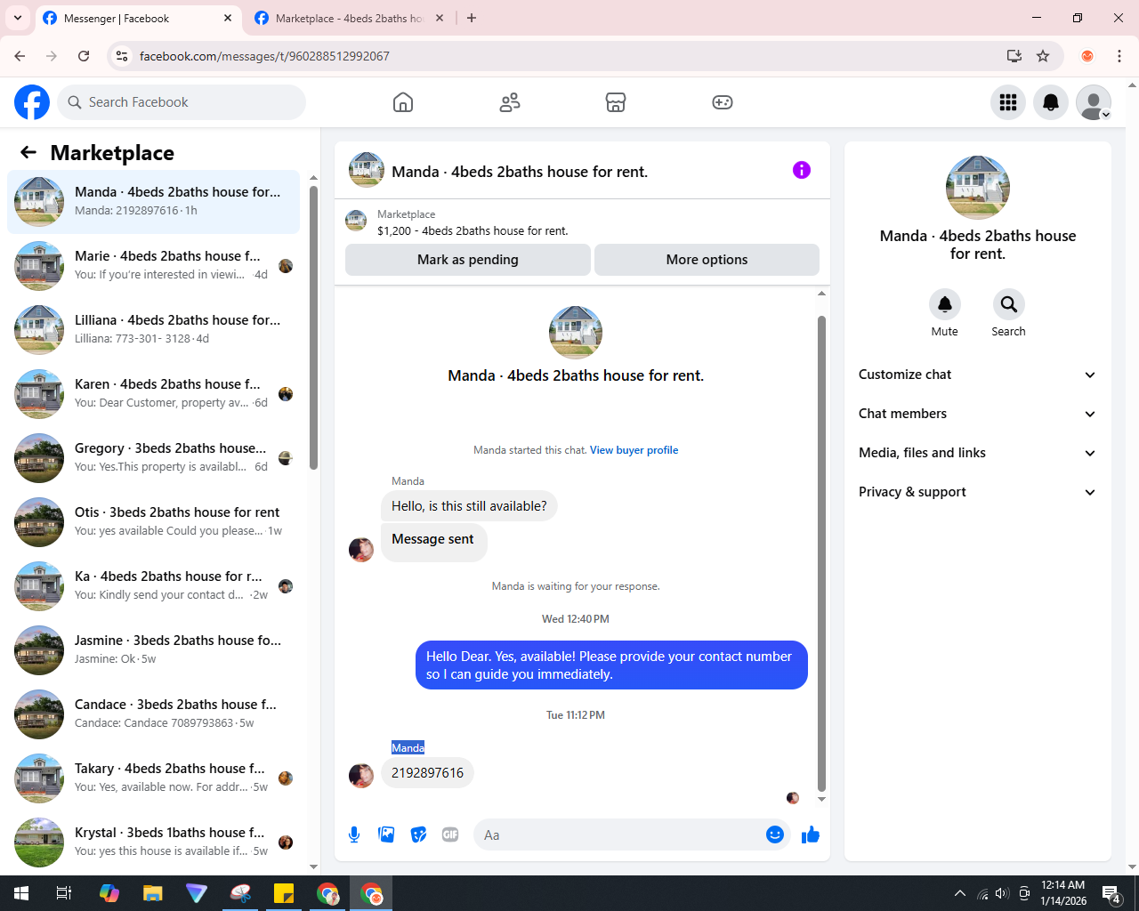Image resolution: width=1139 pixels, height=911 pixels.
Task: Close the Marketplace browser tab
Action: [440, 18]
